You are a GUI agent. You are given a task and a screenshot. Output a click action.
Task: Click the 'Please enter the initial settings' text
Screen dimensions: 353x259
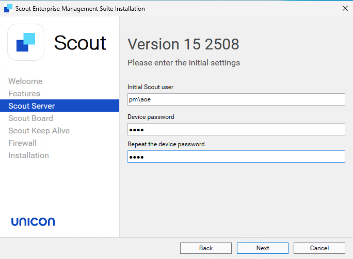(x=183, y=63)
